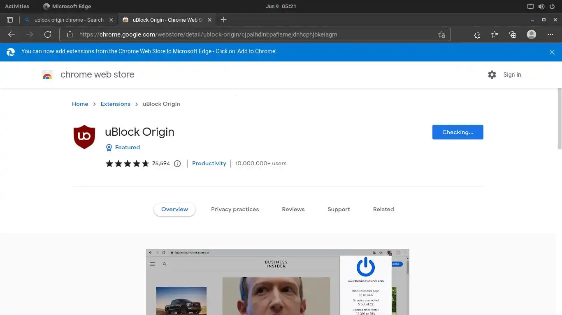
Task: Click the five-star rating
Action: (x=127, y=164)
